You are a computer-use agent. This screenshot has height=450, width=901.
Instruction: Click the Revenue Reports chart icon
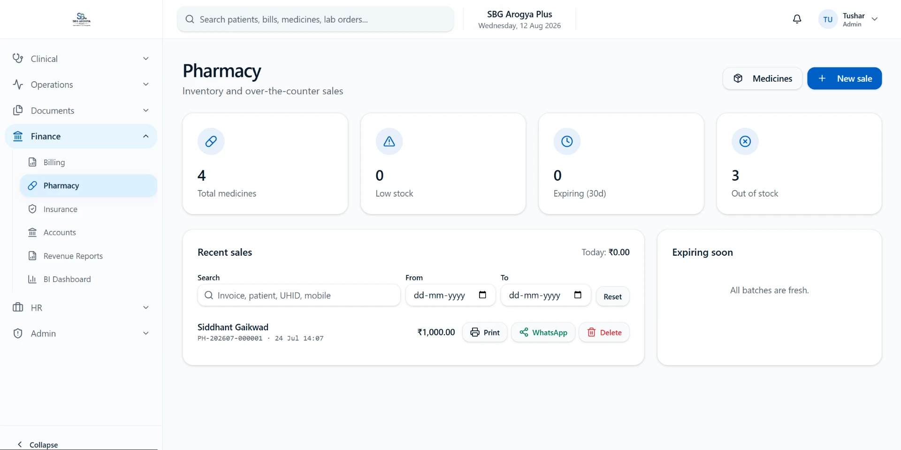tap(32, 256)
